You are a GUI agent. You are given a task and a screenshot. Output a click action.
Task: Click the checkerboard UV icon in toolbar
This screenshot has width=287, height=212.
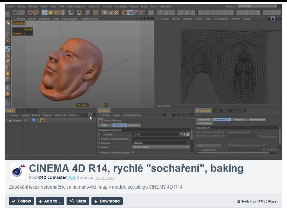pyautogui.click(x=116, y=13)
